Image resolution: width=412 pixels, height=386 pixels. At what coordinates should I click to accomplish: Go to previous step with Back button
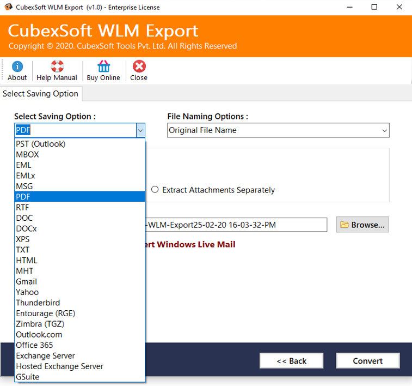point(291,360)
